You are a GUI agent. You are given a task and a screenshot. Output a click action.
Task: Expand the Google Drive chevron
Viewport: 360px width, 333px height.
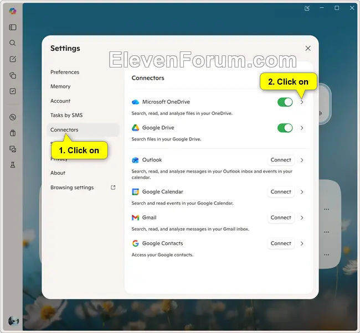tap(302, 128)
